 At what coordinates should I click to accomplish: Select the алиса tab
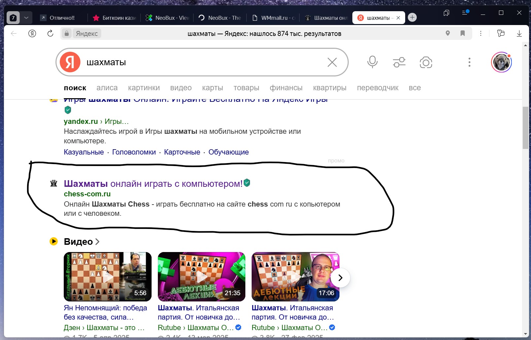click(107, 88)
